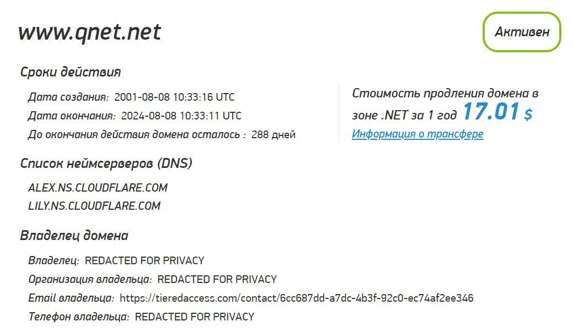Click REDACTED FOR PRIVACY next to "Владелец:"

144,260
